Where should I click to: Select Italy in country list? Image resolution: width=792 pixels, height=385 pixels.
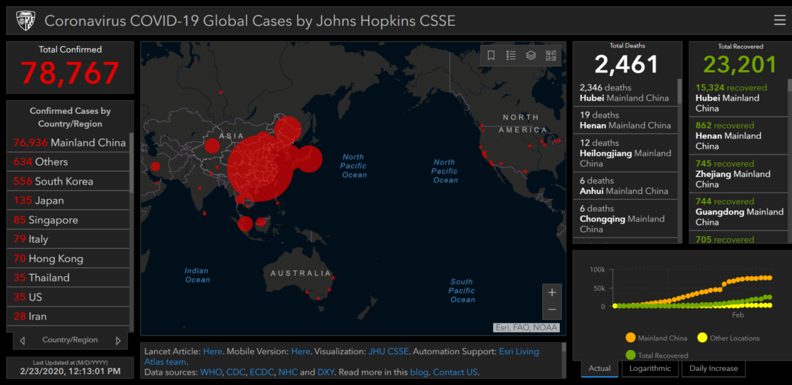tap(68, 239)
